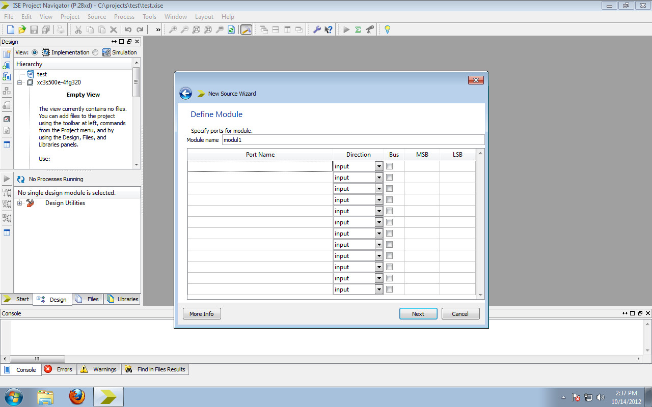Click the More Info button
The image size is (652, 407).
[202, 313]
